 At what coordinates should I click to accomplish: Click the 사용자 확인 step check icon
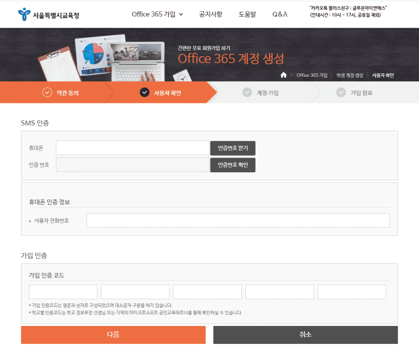pyautogui.click(x=144, y=93)
